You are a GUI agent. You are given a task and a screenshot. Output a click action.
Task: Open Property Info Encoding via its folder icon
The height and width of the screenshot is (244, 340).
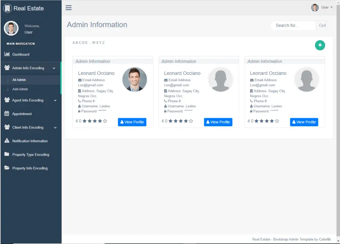(x=7, y=168)
